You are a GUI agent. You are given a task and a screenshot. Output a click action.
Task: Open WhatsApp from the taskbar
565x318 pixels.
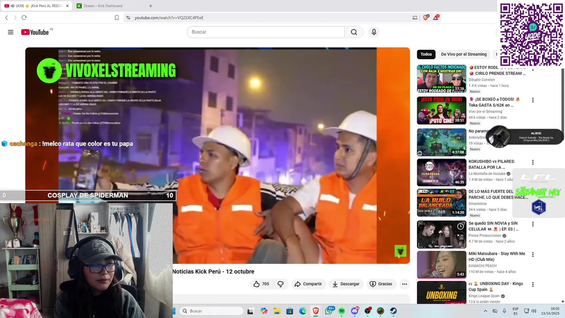click(x=329, y=311)
